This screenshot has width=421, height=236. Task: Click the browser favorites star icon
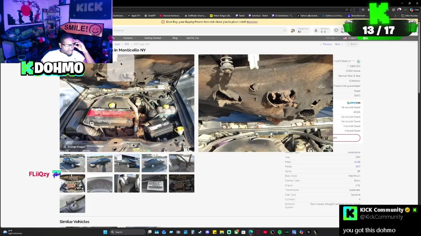pyautogui.click(x=351, y=10)
